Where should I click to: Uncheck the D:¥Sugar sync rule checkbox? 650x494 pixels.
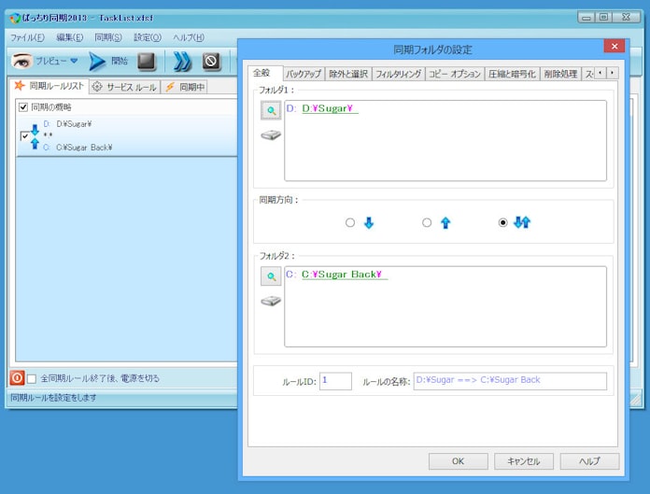coord(24,135)
